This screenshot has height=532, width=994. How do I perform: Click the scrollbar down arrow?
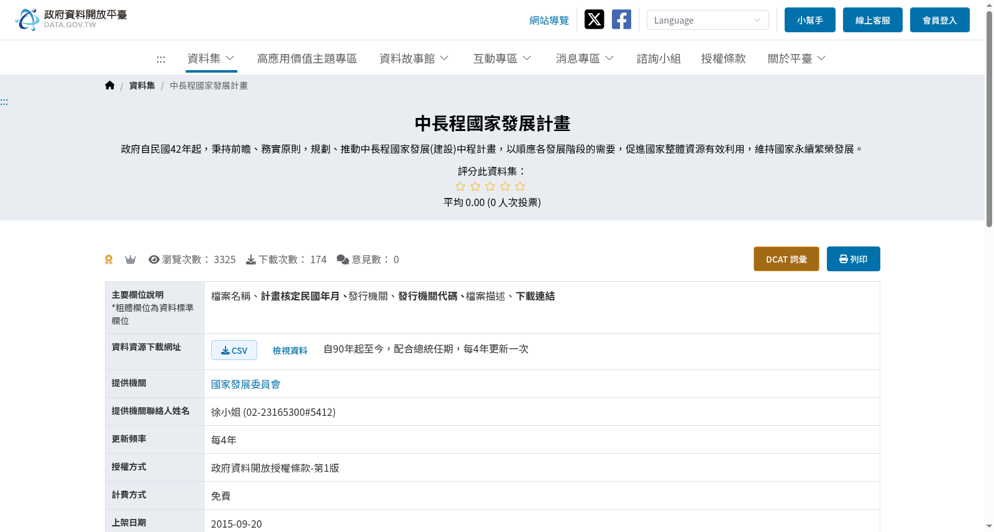[989, 526]
